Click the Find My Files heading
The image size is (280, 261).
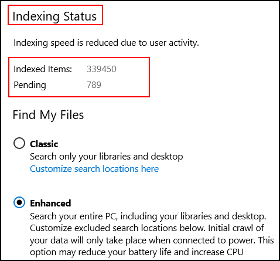click(x=48, y=115)
